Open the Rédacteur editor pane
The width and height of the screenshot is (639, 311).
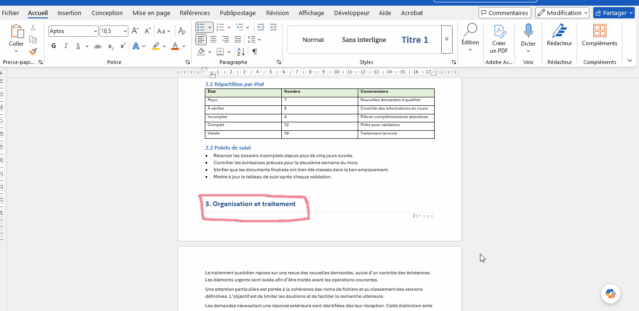pos(559,35)
